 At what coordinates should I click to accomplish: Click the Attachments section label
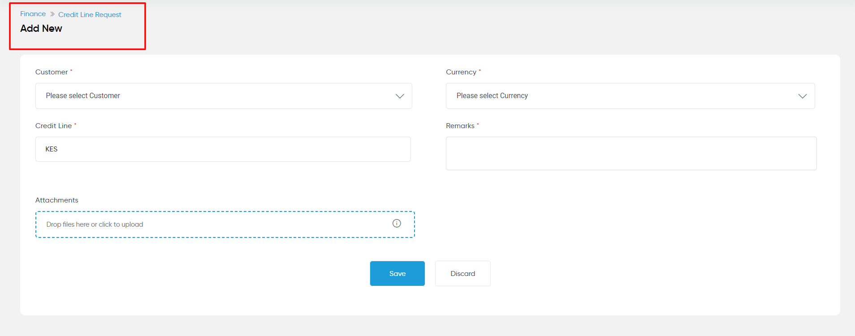coord(57,200)
